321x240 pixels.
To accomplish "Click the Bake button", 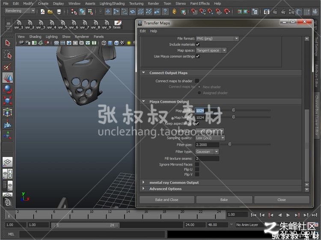I will tap(224, 200).
